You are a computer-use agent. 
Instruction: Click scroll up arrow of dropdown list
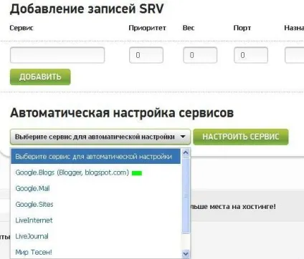pyautogui.click(x=186, y=152)
